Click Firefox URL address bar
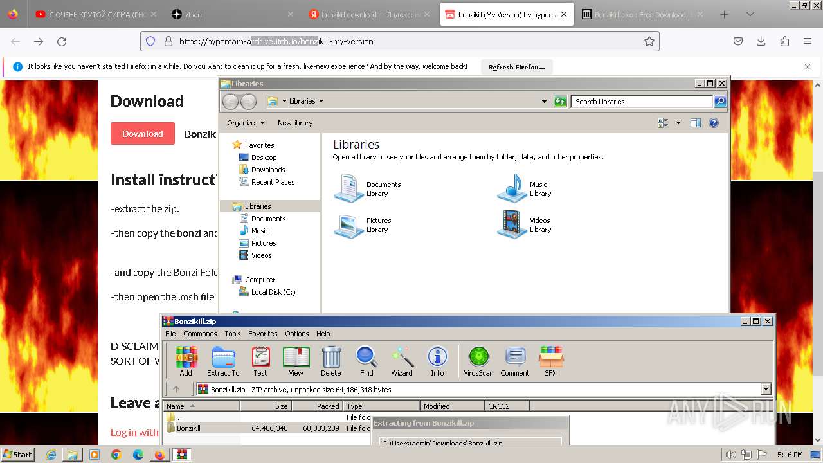The image size is (823, 463). [400, 41]
